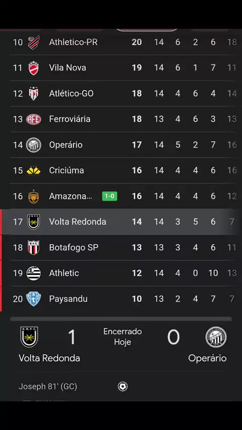Image resolution: width=242 pixels, height=430 pixels.
Task: Tap large Operário logo in match card
Action: pyautogui.click(x=216, y=337)
